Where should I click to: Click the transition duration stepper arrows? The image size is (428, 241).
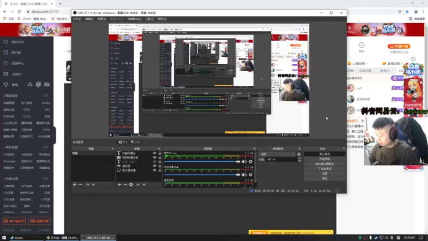tap(300, 159)
